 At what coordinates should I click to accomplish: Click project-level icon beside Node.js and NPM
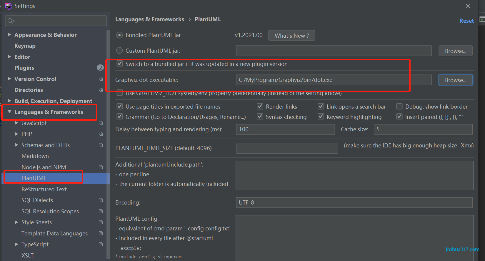coord(101,167)
